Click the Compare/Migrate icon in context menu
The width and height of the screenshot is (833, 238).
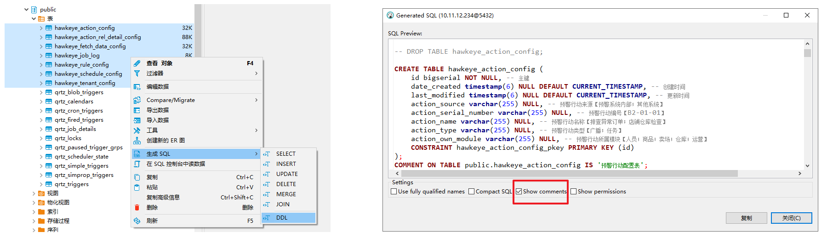137,100
